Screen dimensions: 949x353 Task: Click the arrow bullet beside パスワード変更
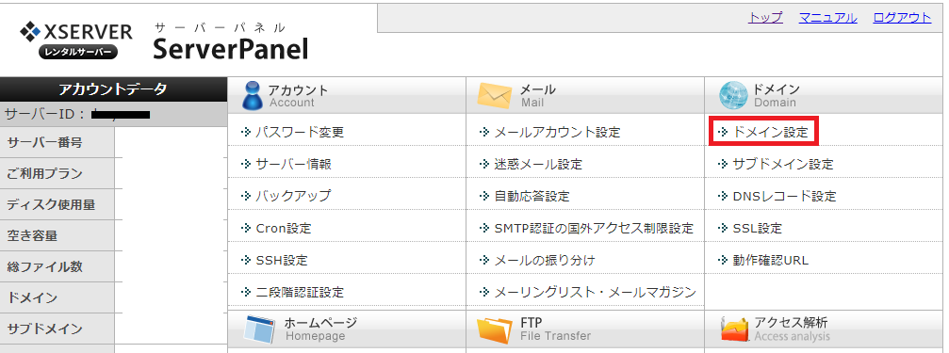tap(245, 132)
